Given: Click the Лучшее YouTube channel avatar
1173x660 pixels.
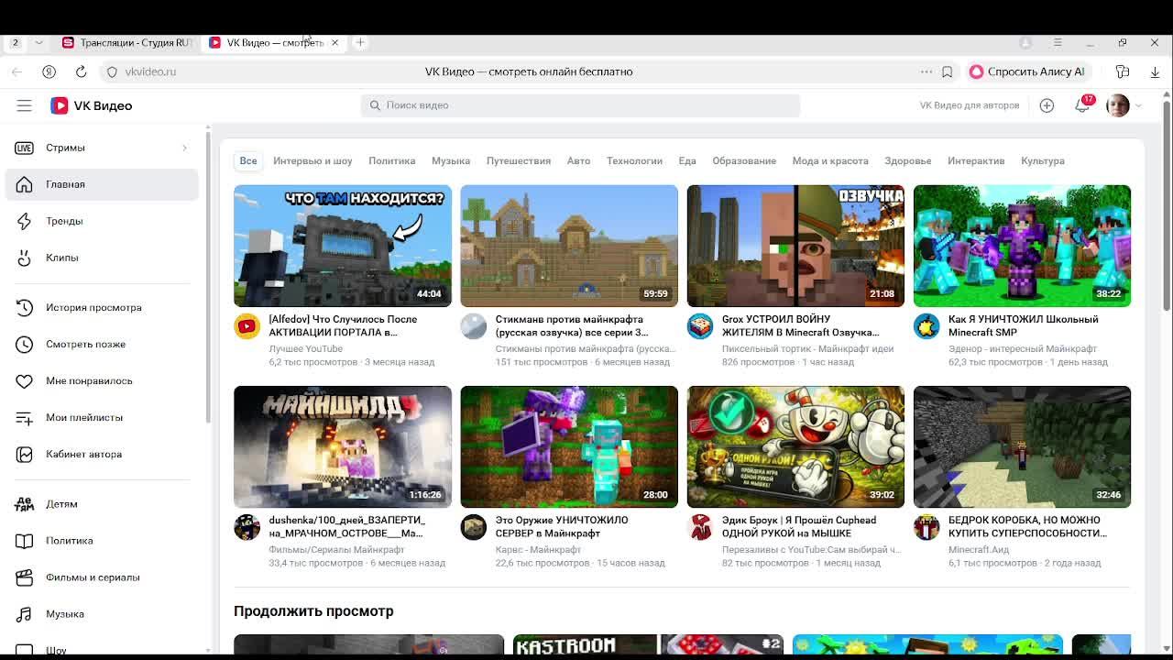Looking at the screenshot, I should click(x=247, y=326).
